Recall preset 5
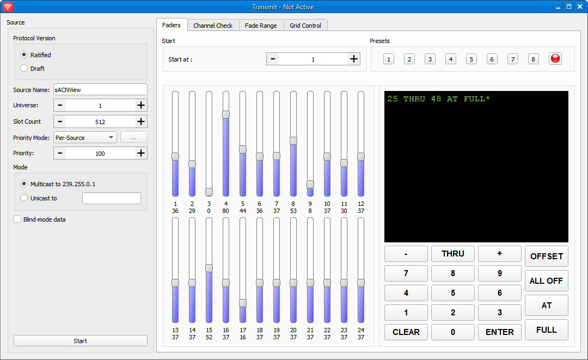The width and height of the screenshot is (588, 360). (471, 59)
